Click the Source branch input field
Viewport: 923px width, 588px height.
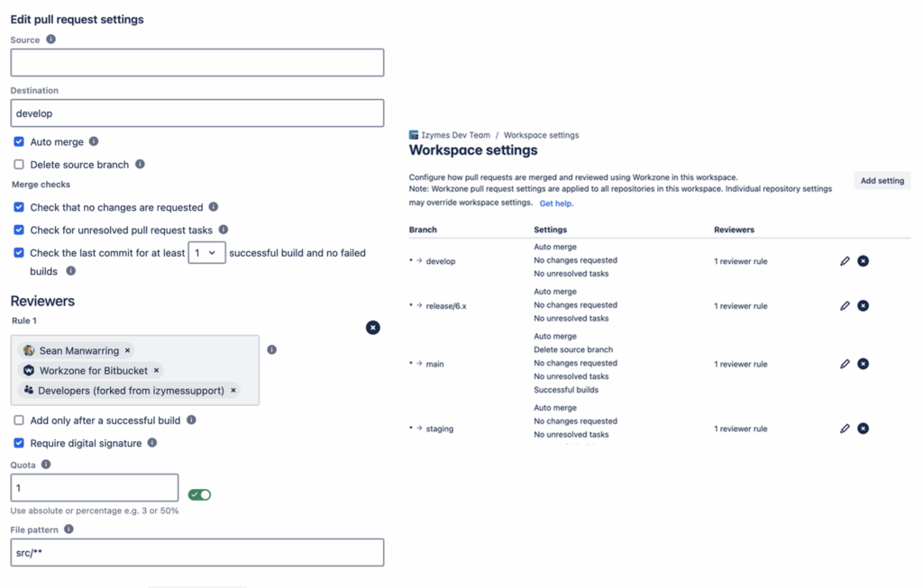197,62
